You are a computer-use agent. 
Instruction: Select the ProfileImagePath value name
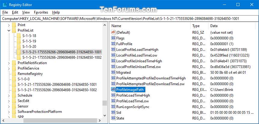131,90
